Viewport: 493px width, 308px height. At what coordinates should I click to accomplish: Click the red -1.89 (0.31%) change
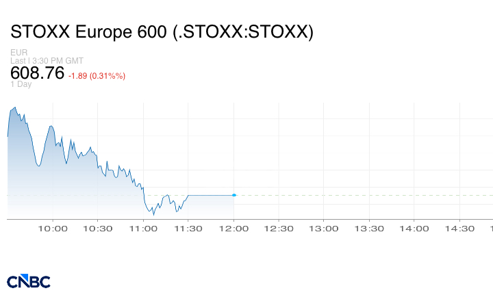(x=97, y=75)
